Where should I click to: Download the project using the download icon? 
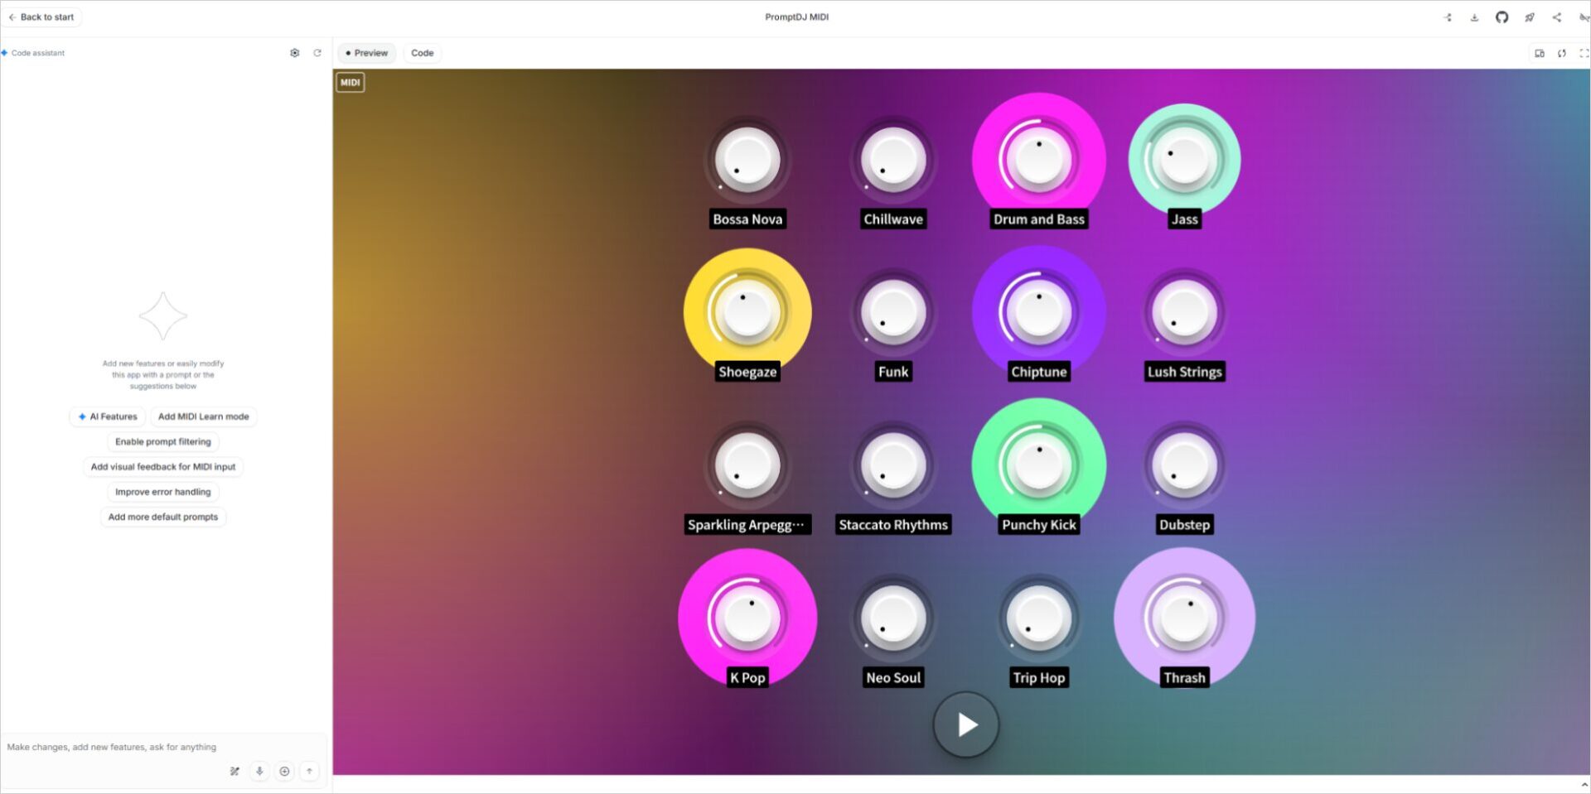(1475, 17)
